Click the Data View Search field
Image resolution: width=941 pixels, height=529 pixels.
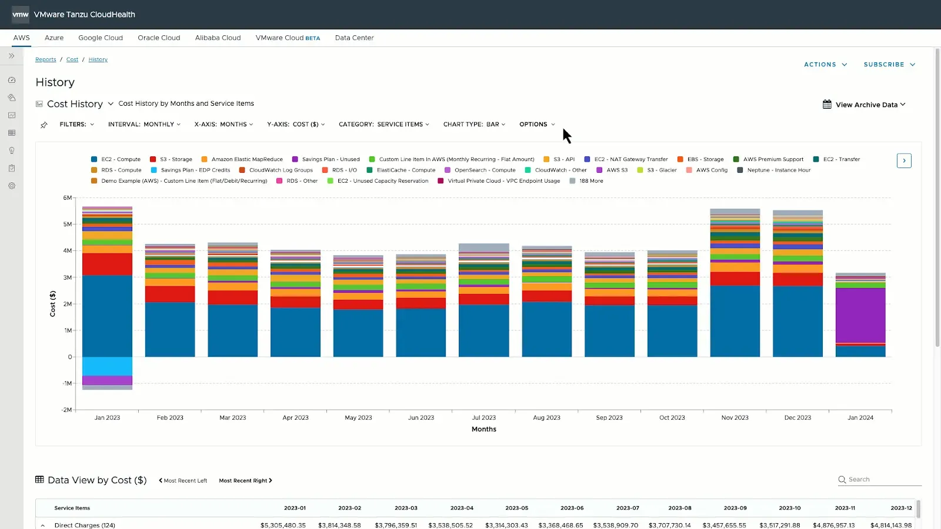pos(879,480)
